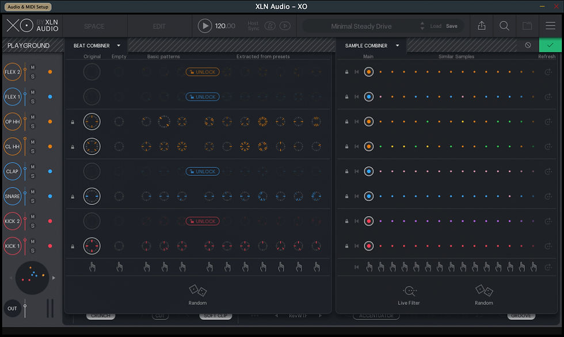Refresh similar samples for FLEX 2 row
Image resolution: width=564 pixels, height=337 pixels.
click(x=548, y=72)
